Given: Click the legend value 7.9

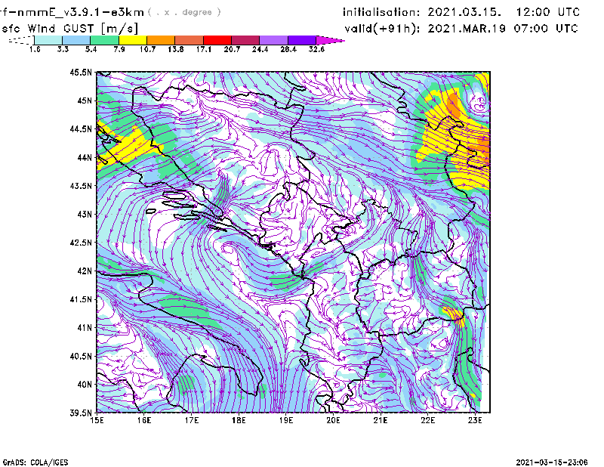Looking at the screenshot, I should click(119, 49).
